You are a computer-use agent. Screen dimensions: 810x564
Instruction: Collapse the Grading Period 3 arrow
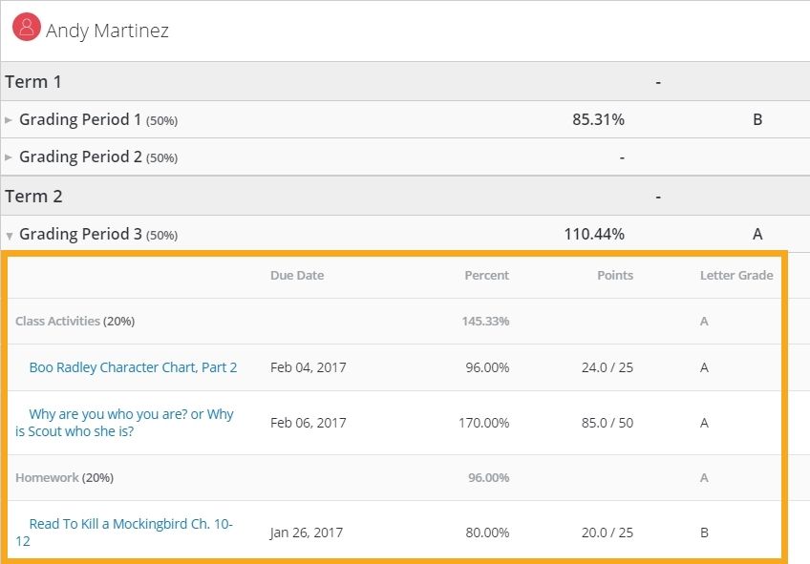click(x=9, y=236)
